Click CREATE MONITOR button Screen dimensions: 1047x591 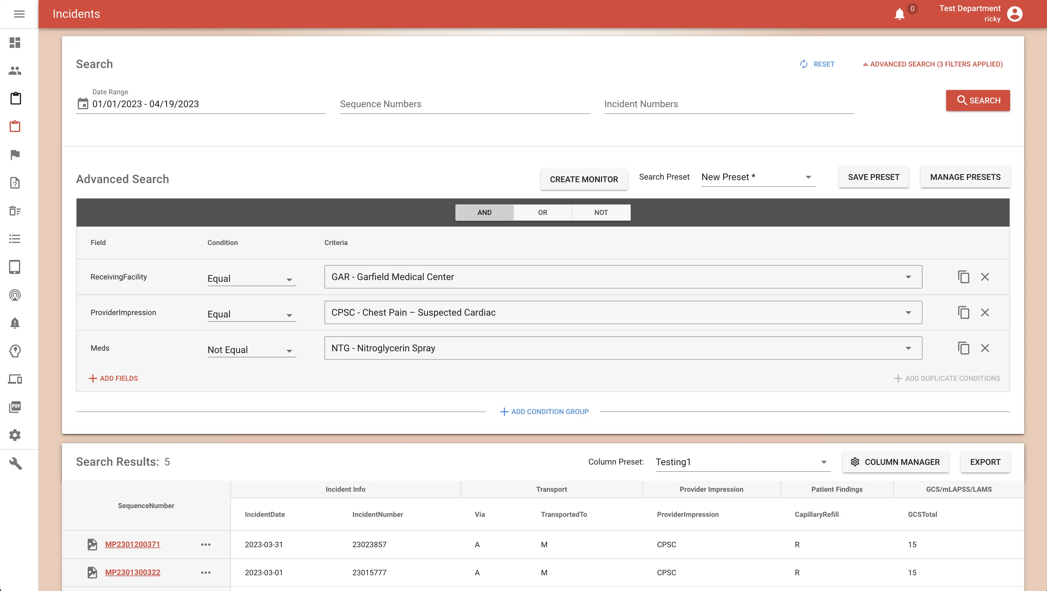(x=584, y=179)
